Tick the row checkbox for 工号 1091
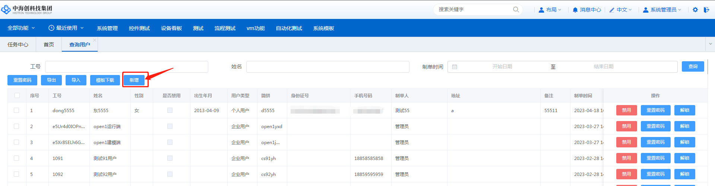This screenshot has height=186, width=715. 16,158
